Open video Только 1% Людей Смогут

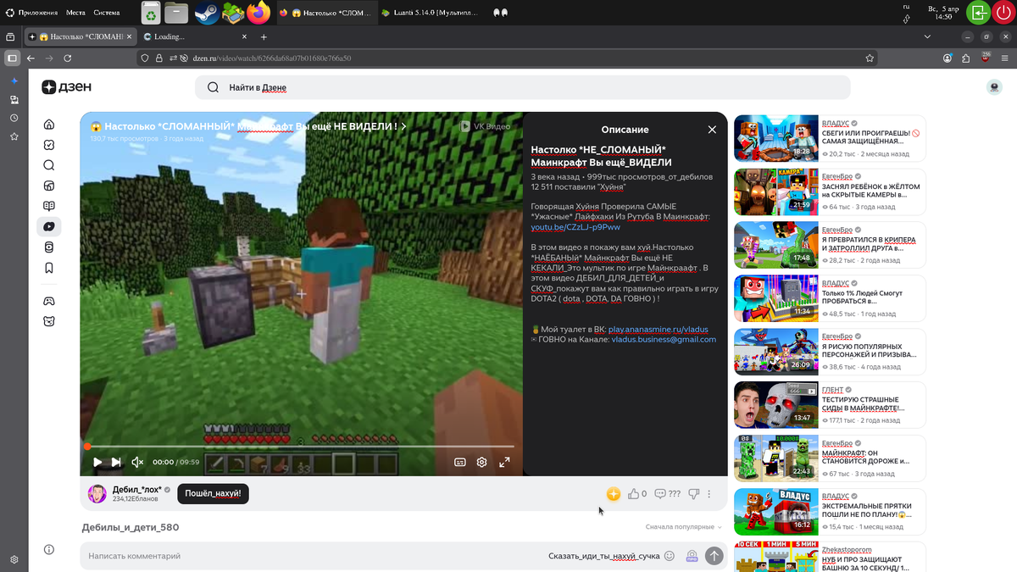click(775, 298)
